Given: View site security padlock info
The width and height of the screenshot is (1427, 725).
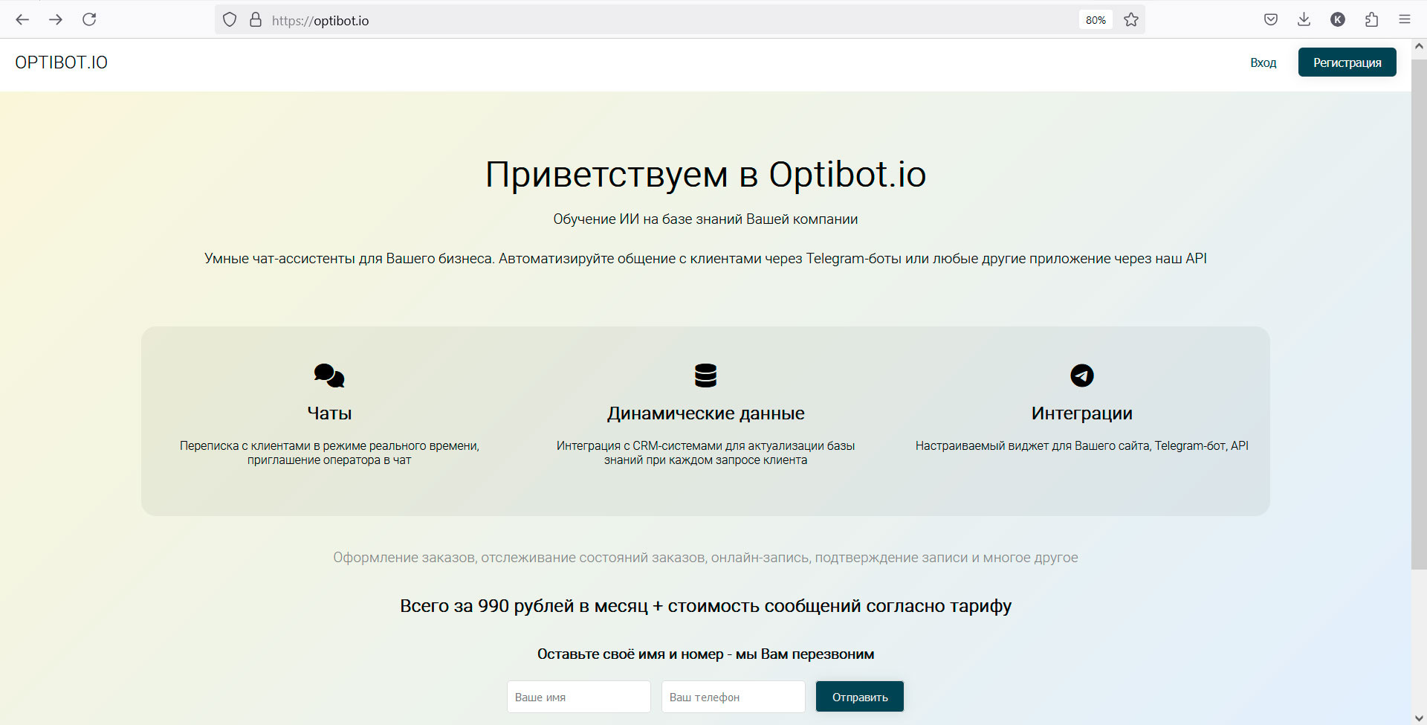Looking at the screenshot, I should pos(256,20).
